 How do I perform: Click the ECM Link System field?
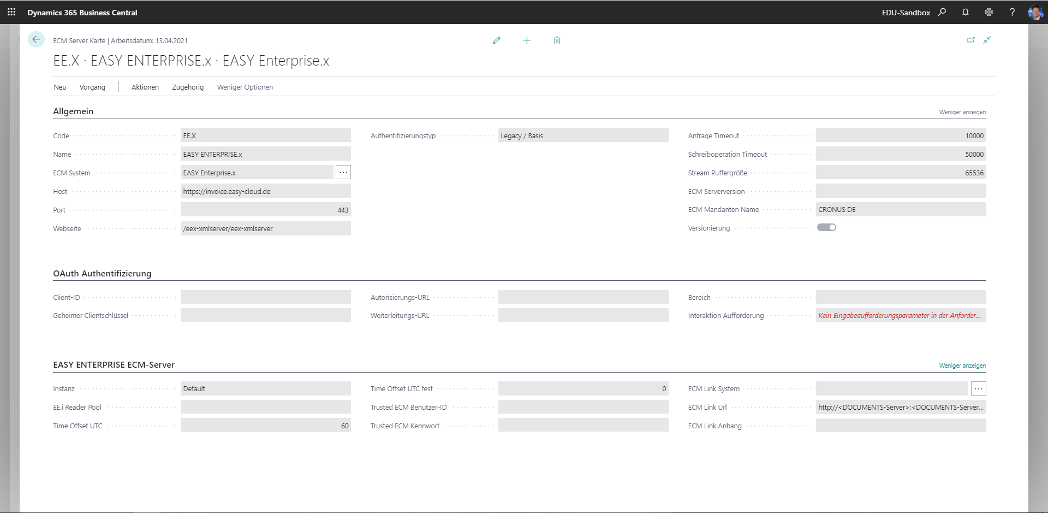(x=892, y=388)
